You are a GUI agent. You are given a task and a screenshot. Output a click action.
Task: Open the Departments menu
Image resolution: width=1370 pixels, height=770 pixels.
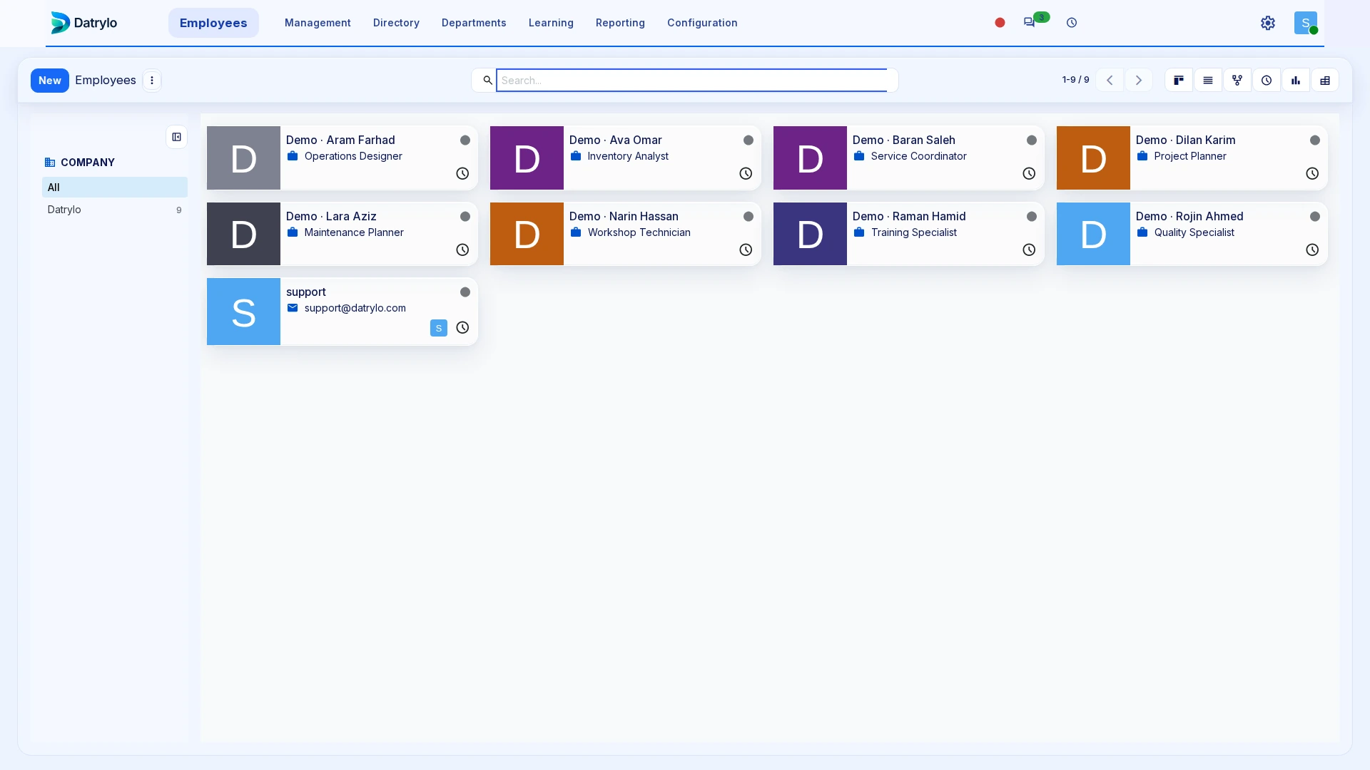tap(474, 23)
